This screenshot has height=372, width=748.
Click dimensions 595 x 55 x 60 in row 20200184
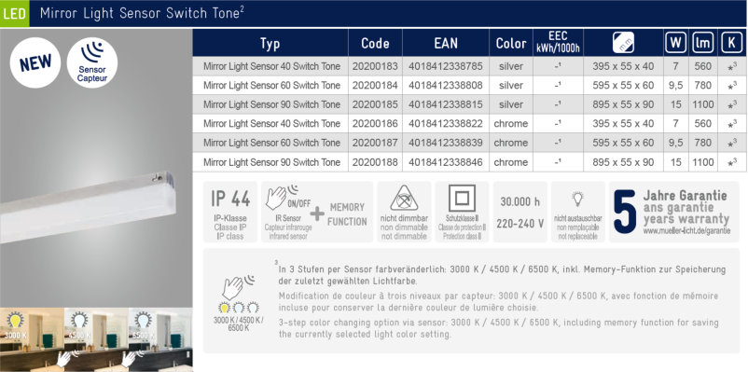coord(623,86)
